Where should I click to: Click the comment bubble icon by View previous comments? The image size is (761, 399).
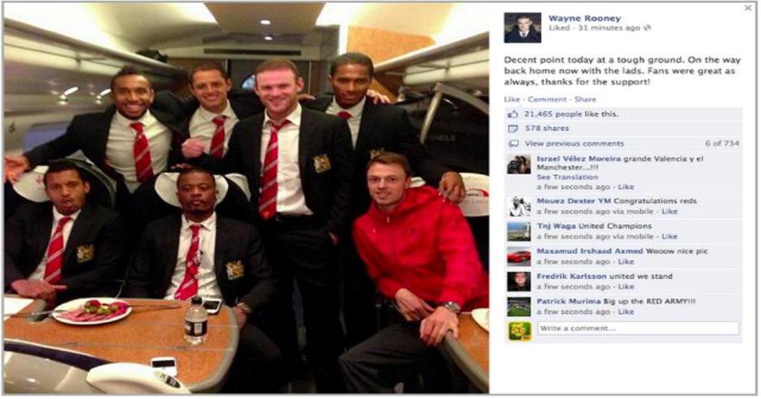[x=513, y=144]
